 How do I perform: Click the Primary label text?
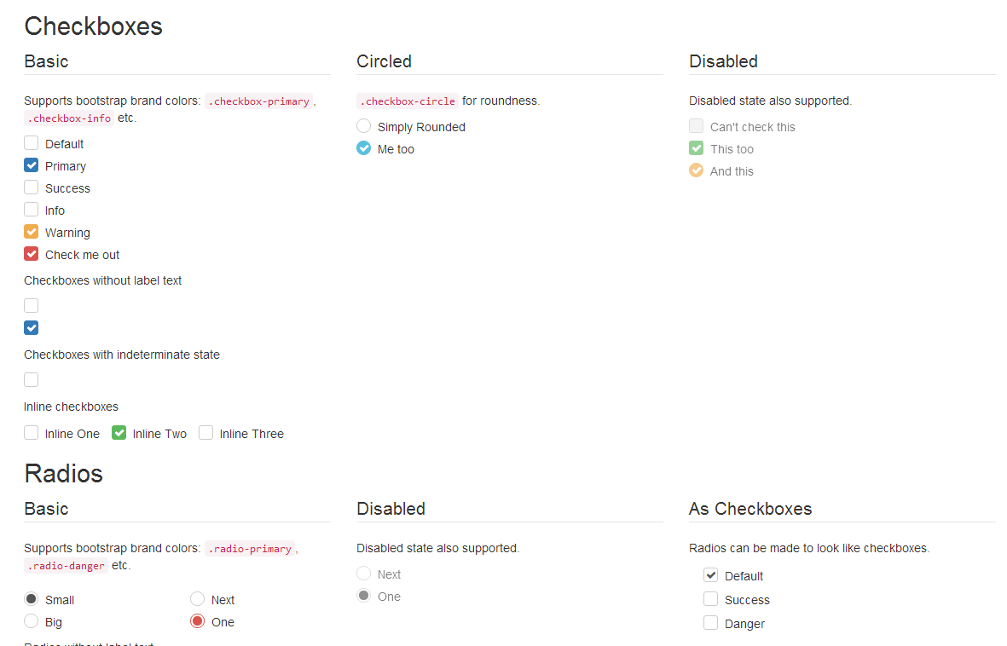66,166
